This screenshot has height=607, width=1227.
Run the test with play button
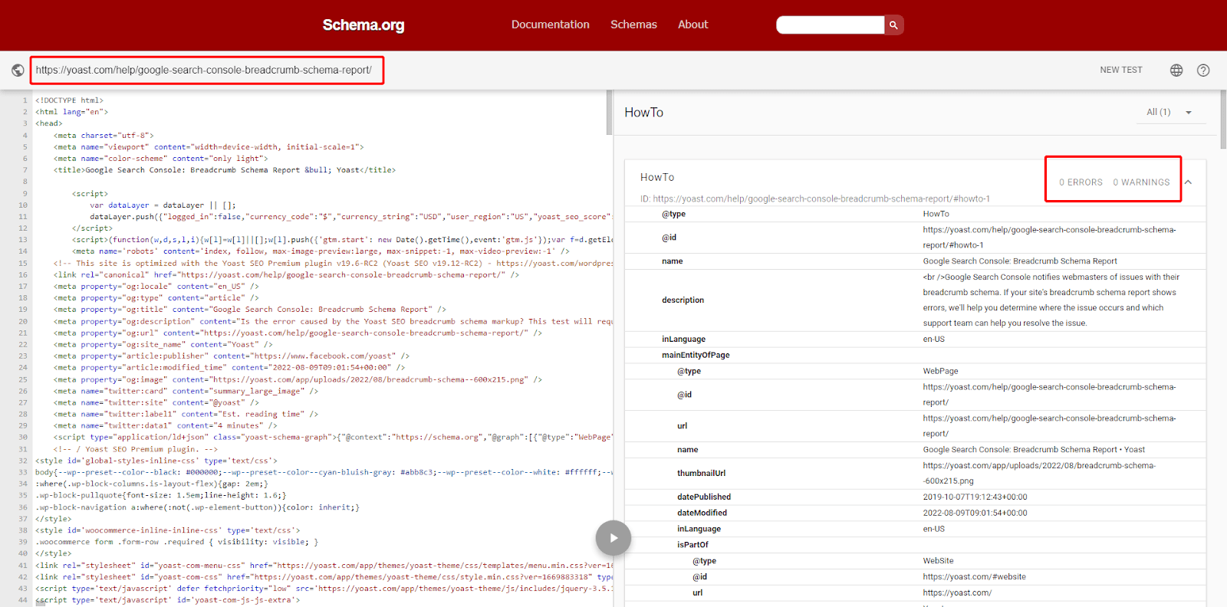coord(613,538)
